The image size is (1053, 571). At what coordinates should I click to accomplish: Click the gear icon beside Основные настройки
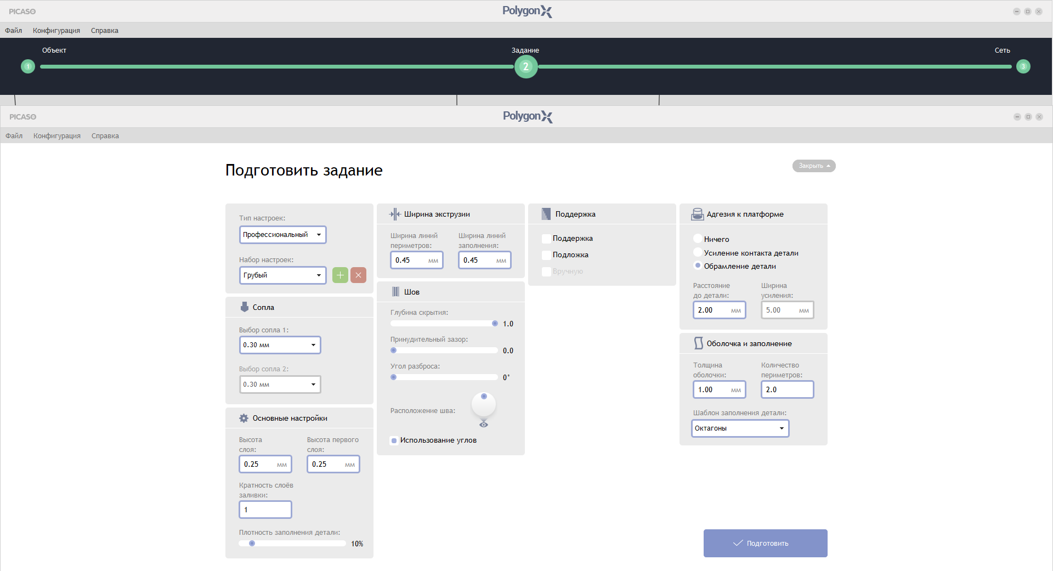tap(244, 418)
